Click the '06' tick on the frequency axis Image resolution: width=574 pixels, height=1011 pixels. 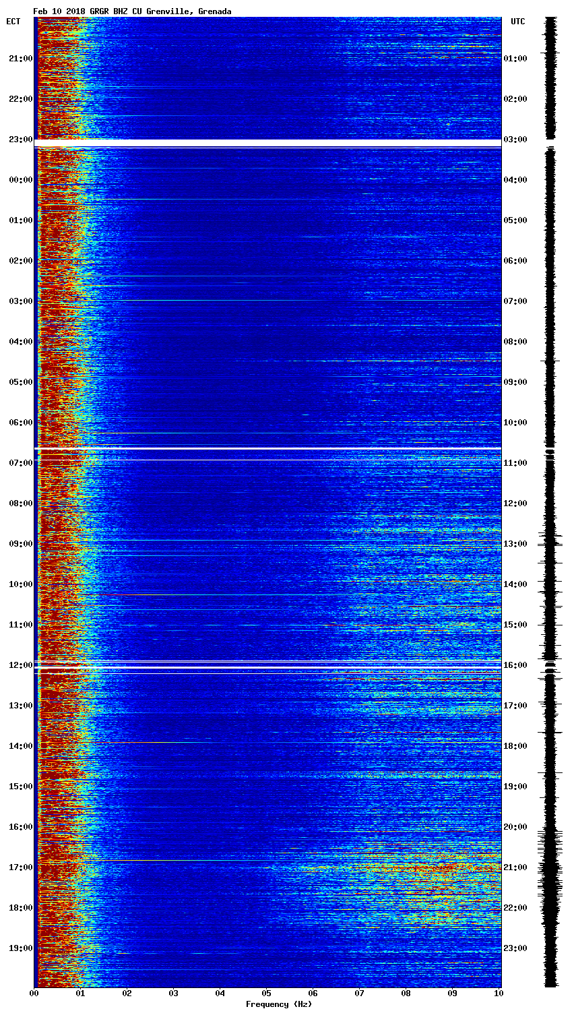click(313, 993)
